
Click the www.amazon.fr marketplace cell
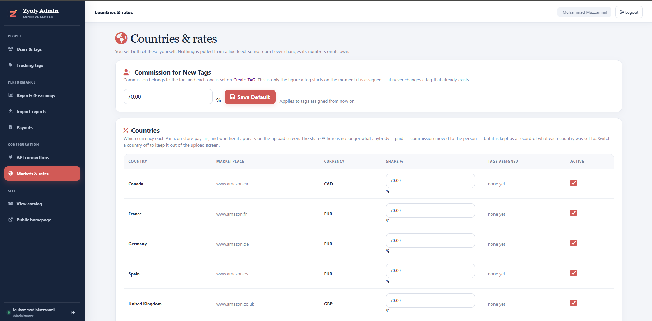231,214
